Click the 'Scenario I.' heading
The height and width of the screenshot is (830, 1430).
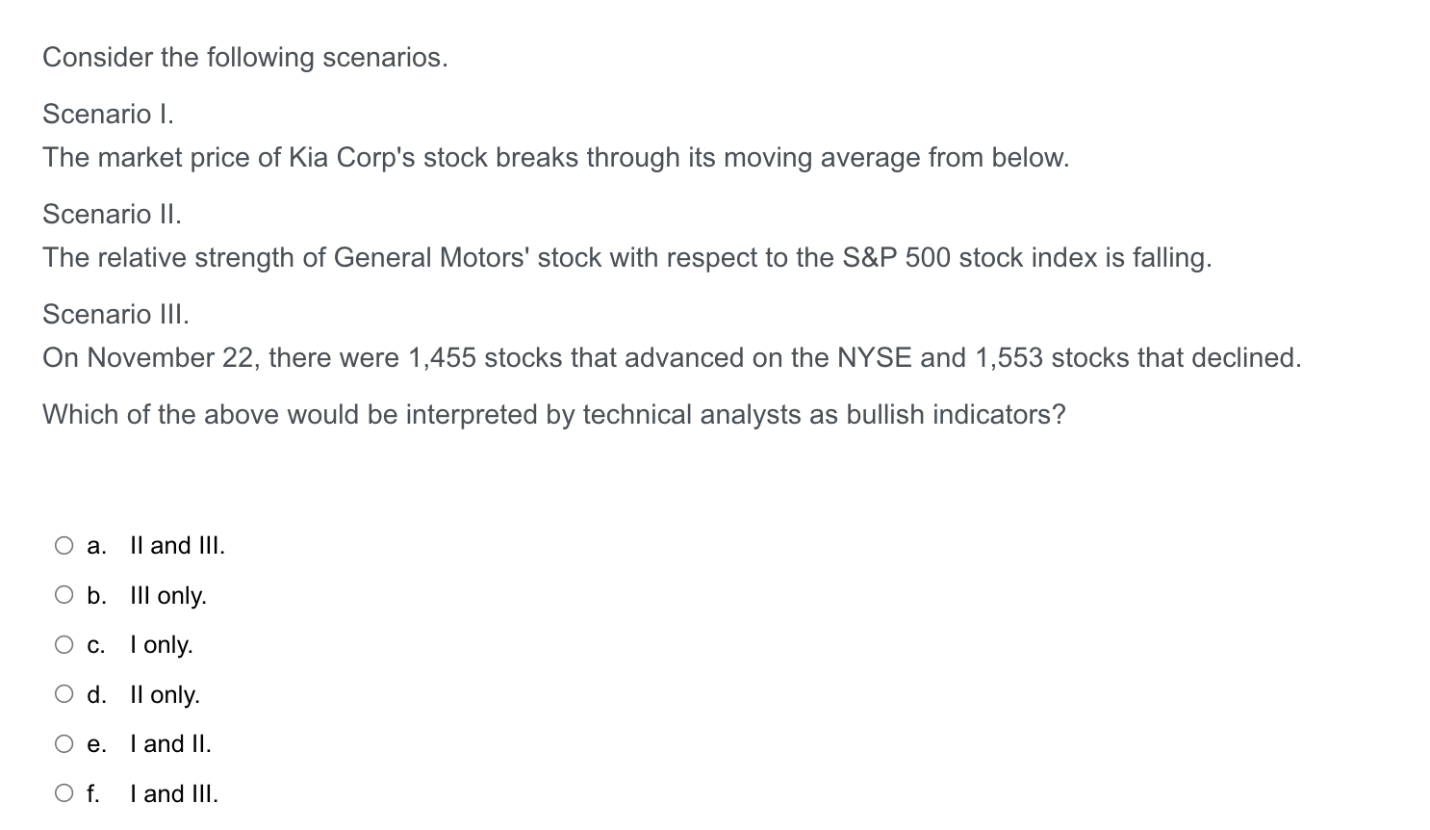tap(108, 115)
